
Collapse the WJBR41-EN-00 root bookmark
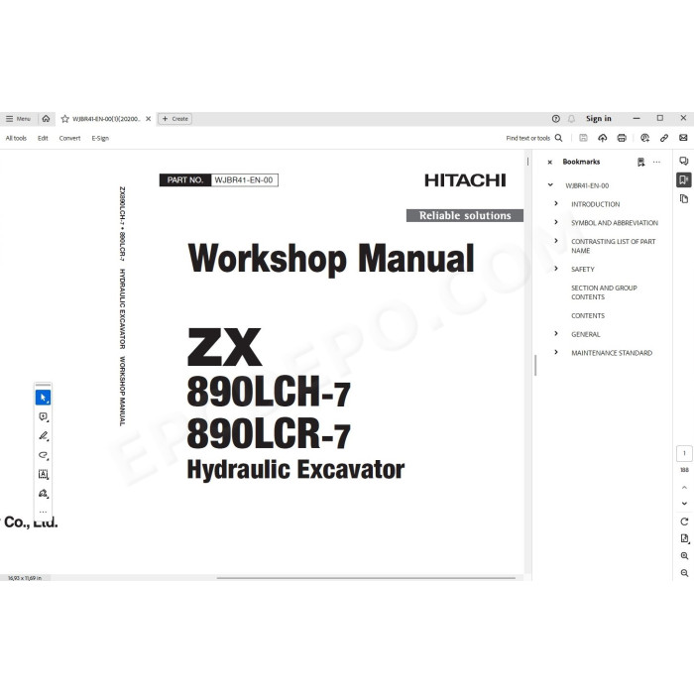pyautogui.click(x=550, y=185)
